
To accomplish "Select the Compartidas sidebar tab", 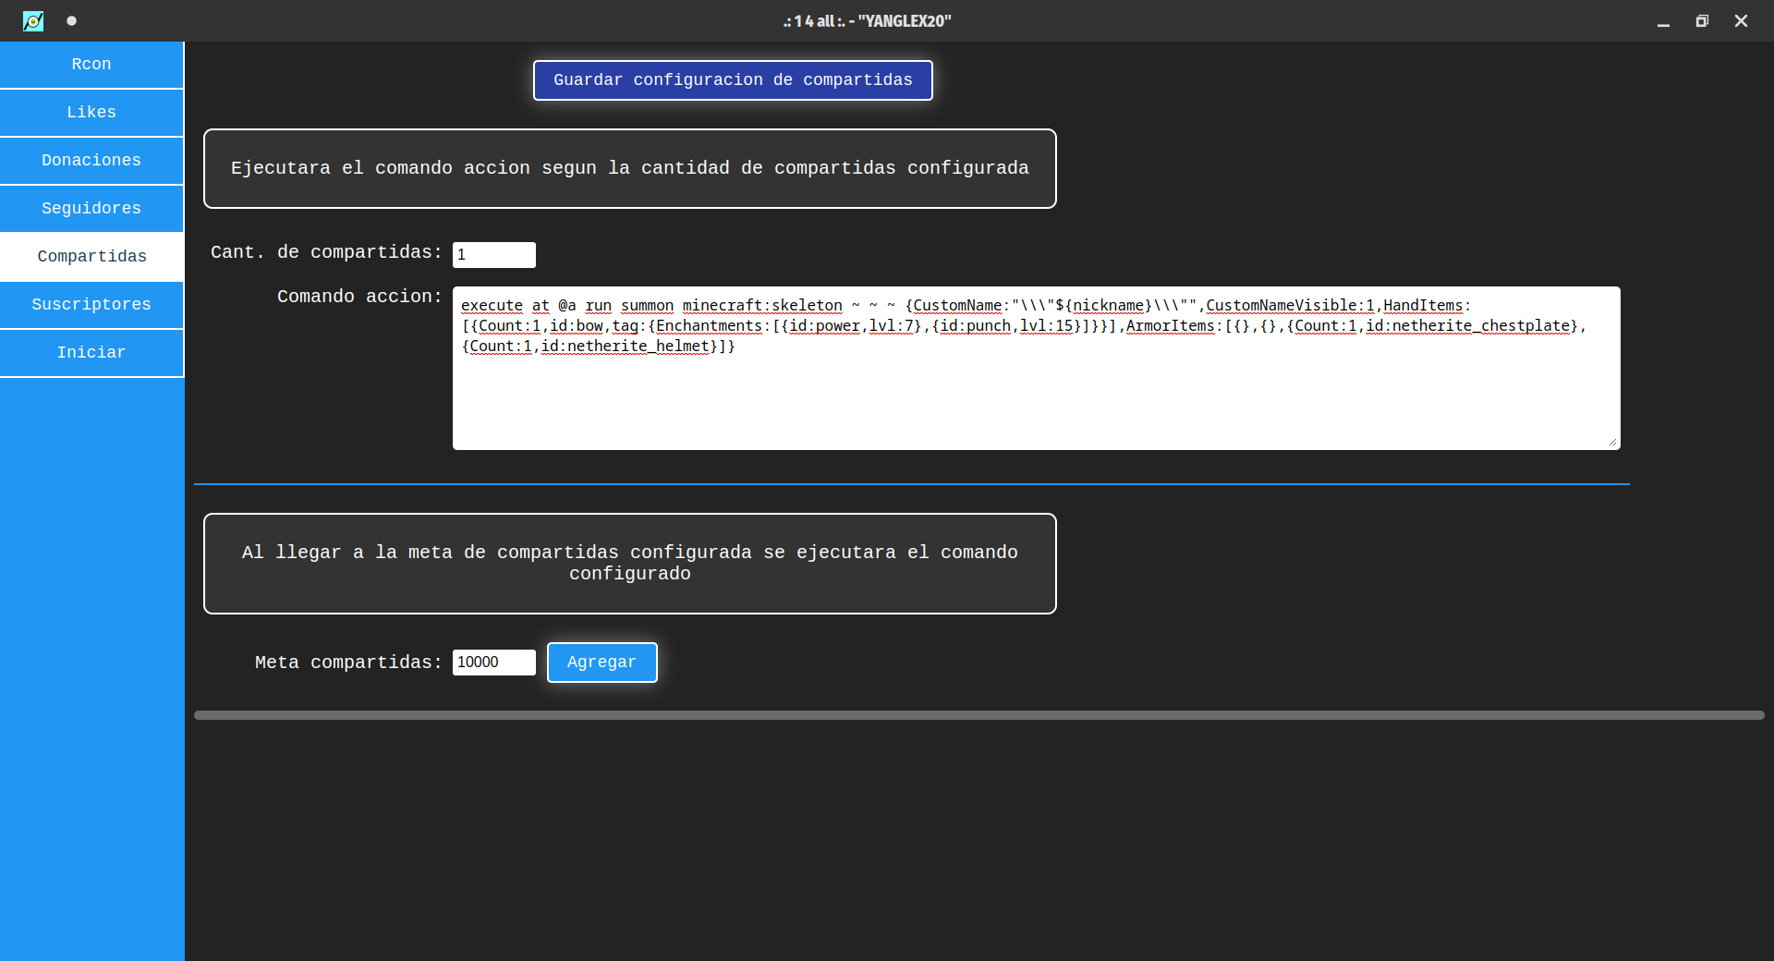I will pos(91,257).
